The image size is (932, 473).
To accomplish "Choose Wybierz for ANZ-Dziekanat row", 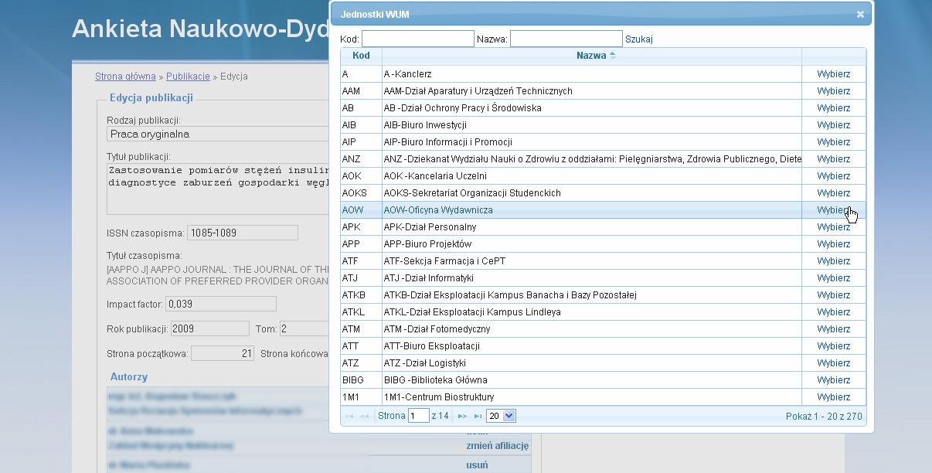I will [834, 159].
